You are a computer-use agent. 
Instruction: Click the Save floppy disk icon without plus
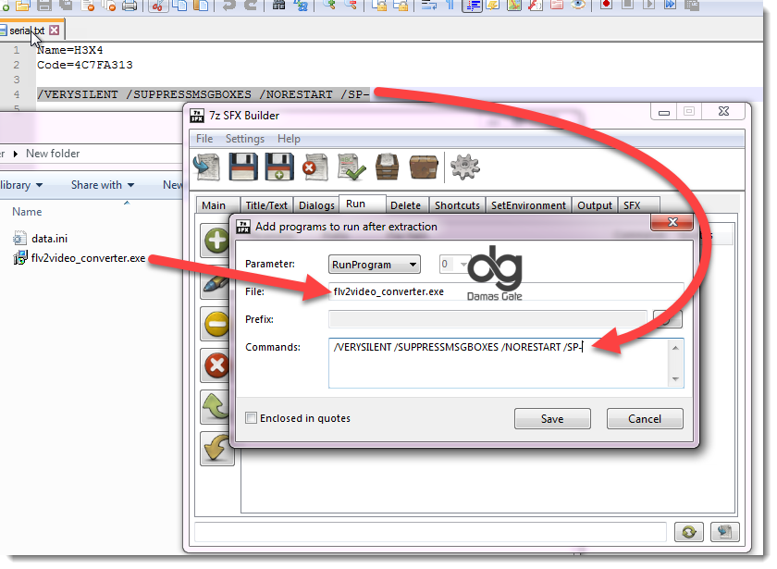(242, 167)
